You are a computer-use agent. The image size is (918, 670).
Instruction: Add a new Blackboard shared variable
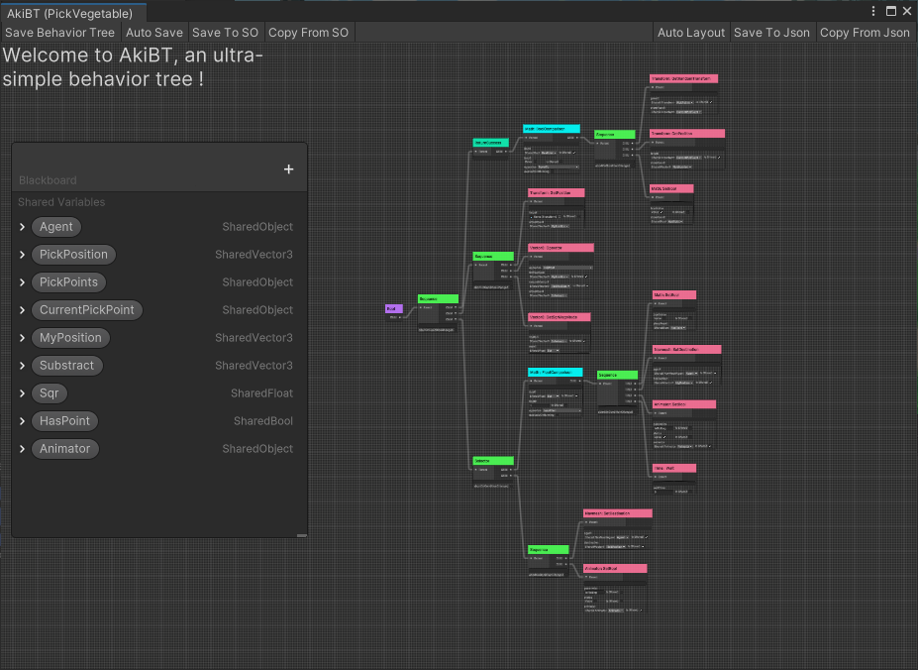288,169
